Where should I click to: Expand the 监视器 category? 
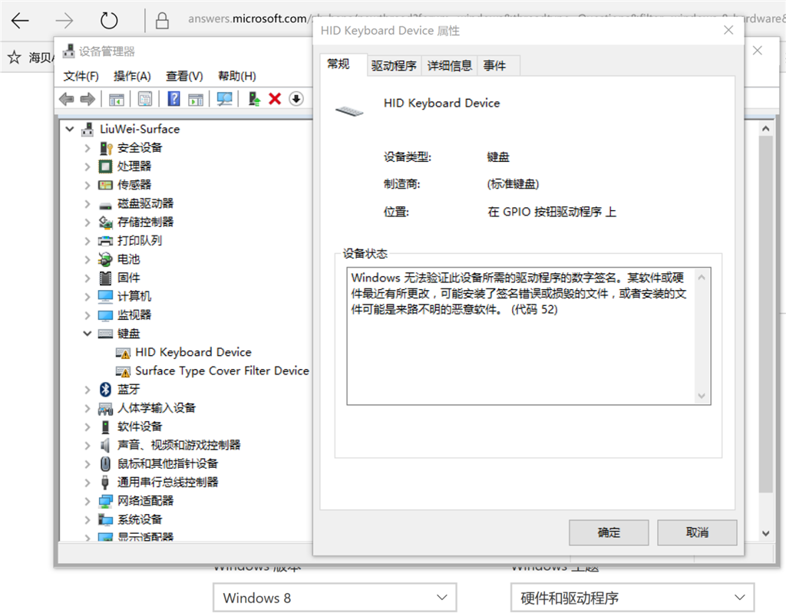point(88,315)
